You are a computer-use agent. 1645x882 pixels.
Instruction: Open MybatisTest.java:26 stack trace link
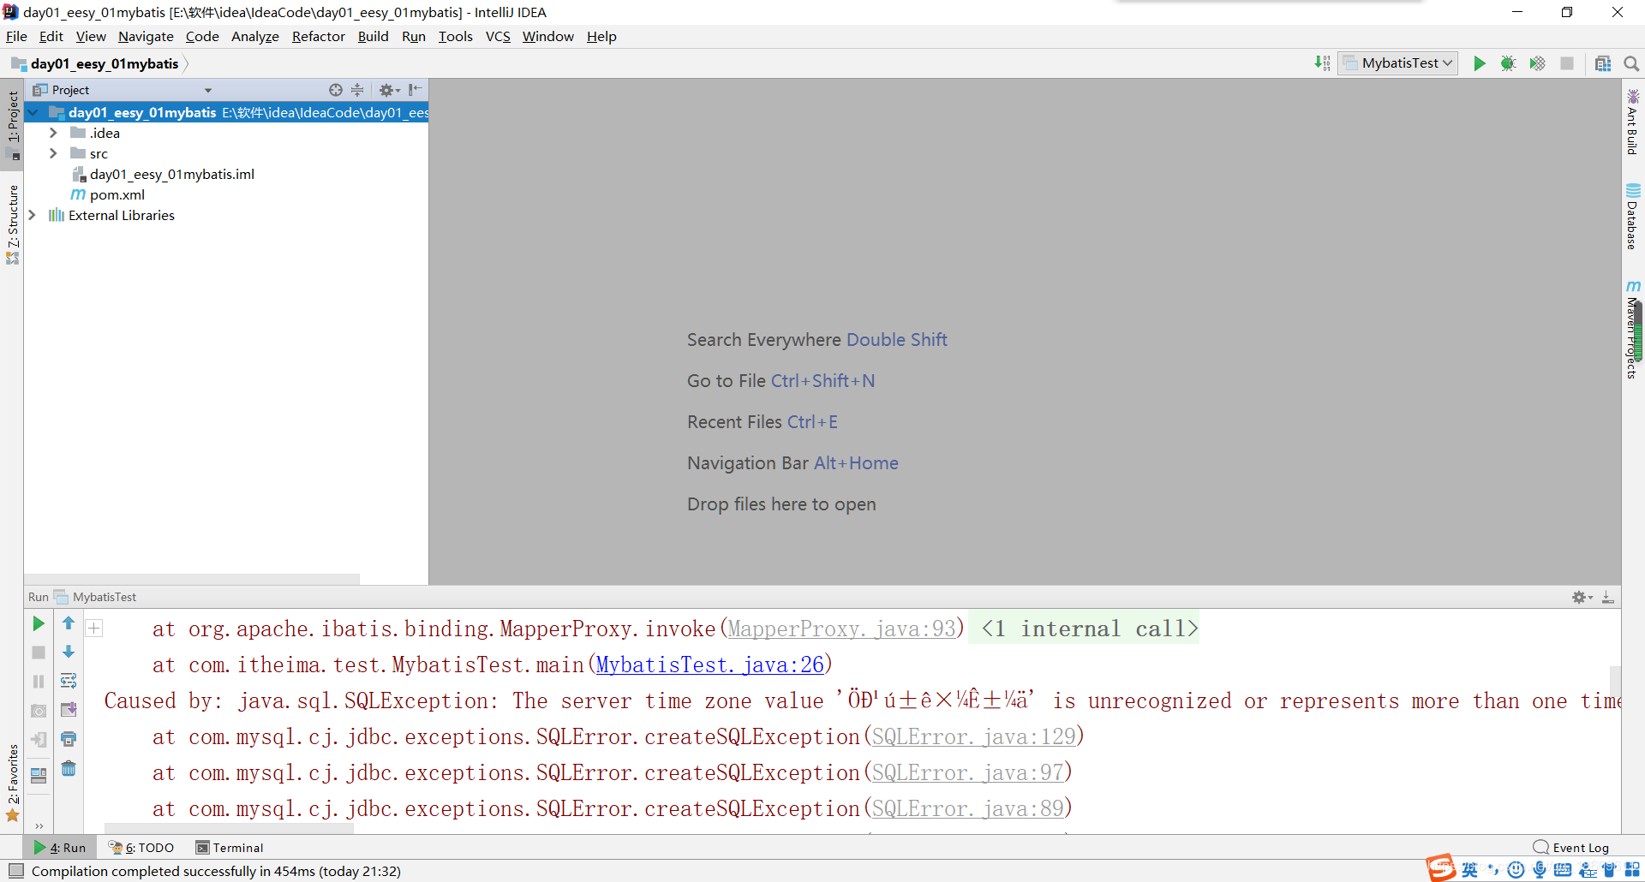click(709, 664)
